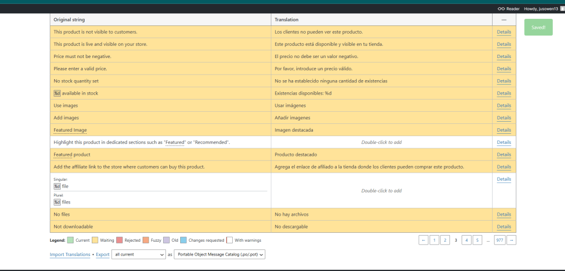
Task: Click the Changes requested legend swatch
Action: point(184,240)
